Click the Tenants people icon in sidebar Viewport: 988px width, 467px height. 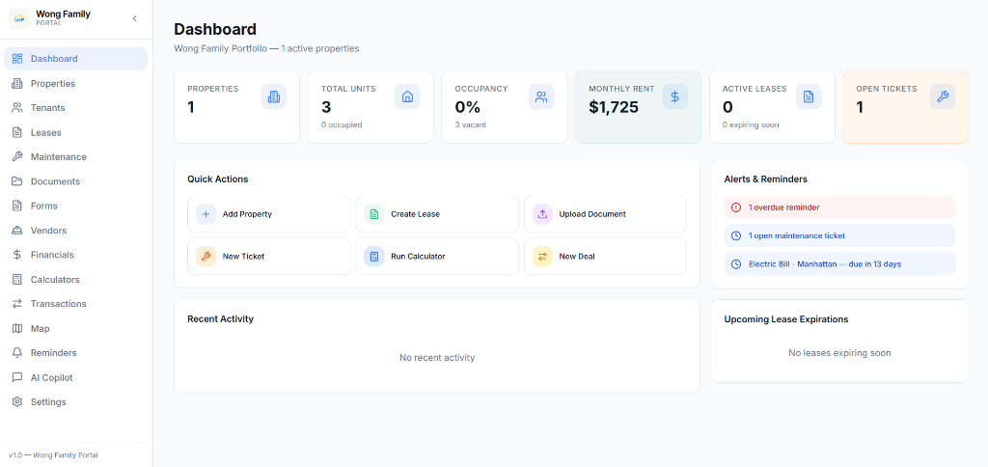click(17, 108)
